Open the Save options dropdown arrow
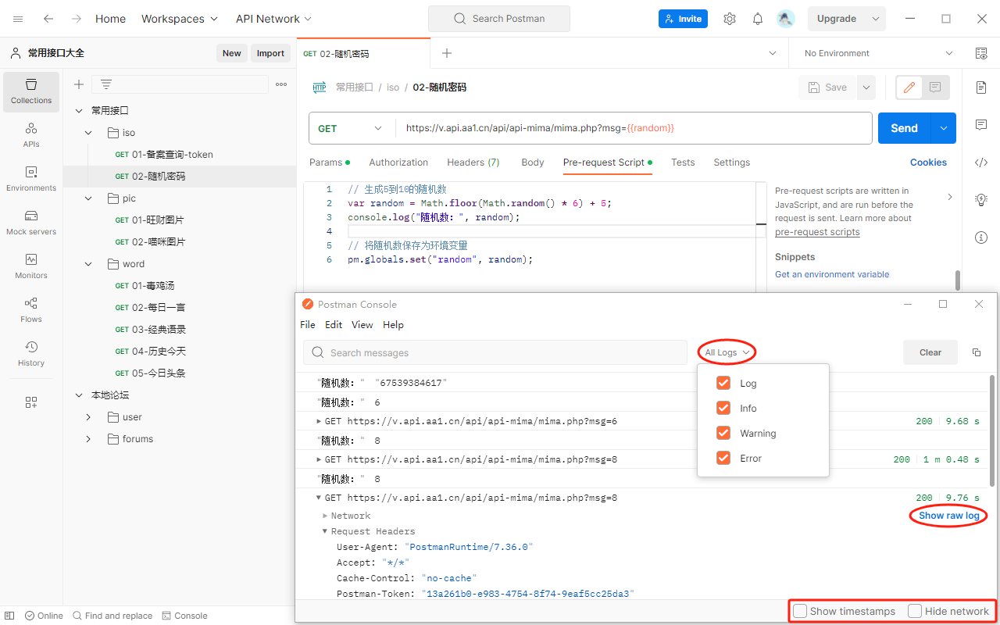This screenshot has height=625, width=1000. (x=866, y=87)
